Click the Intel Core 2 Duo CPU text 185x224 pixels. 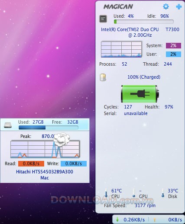140,32
